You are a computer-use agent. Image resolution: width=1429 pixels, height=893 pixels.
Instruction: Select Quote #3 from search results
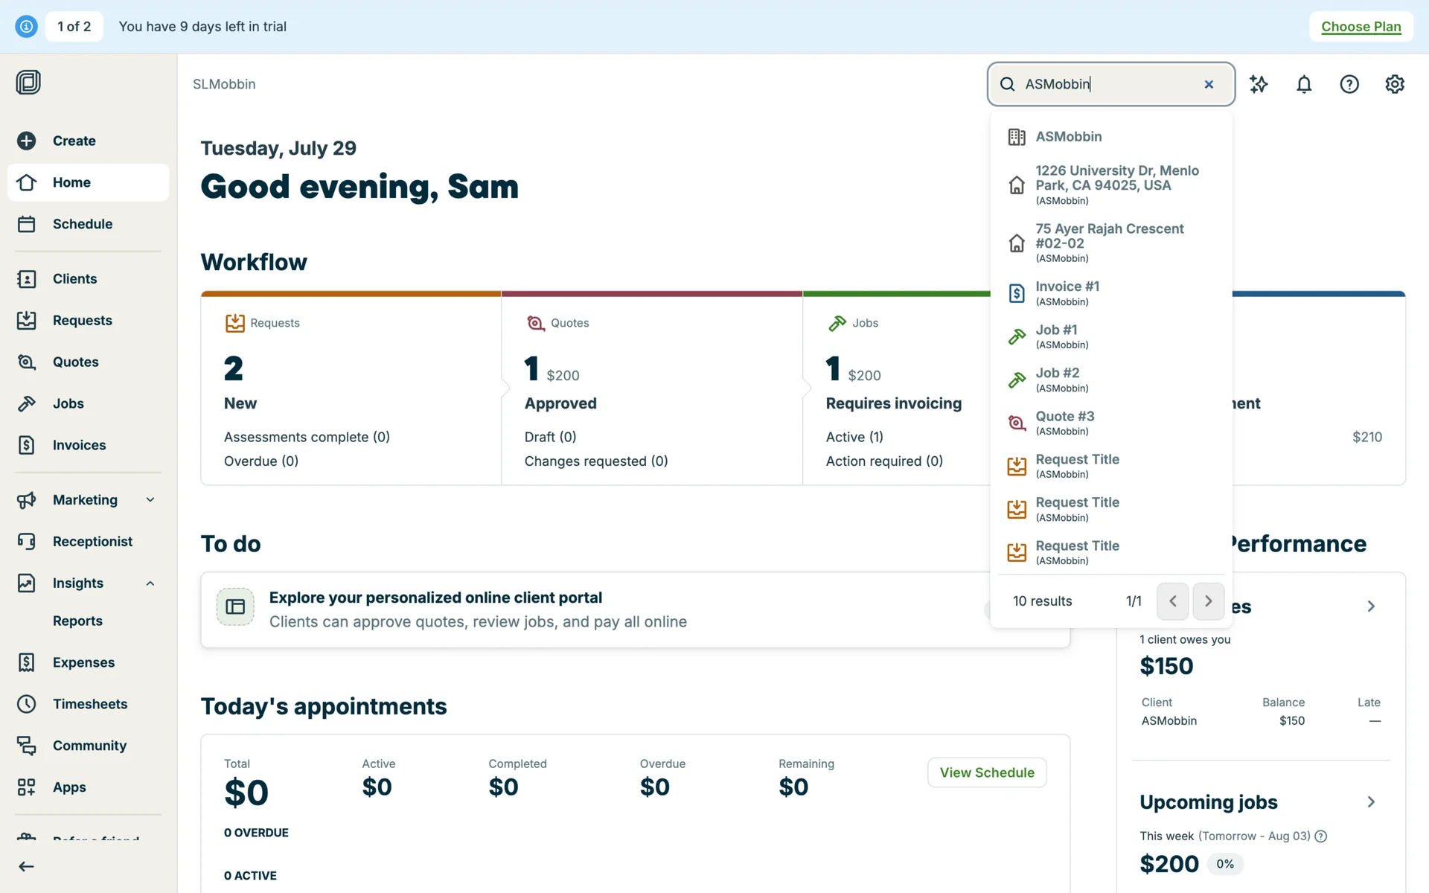point(1064,422)
